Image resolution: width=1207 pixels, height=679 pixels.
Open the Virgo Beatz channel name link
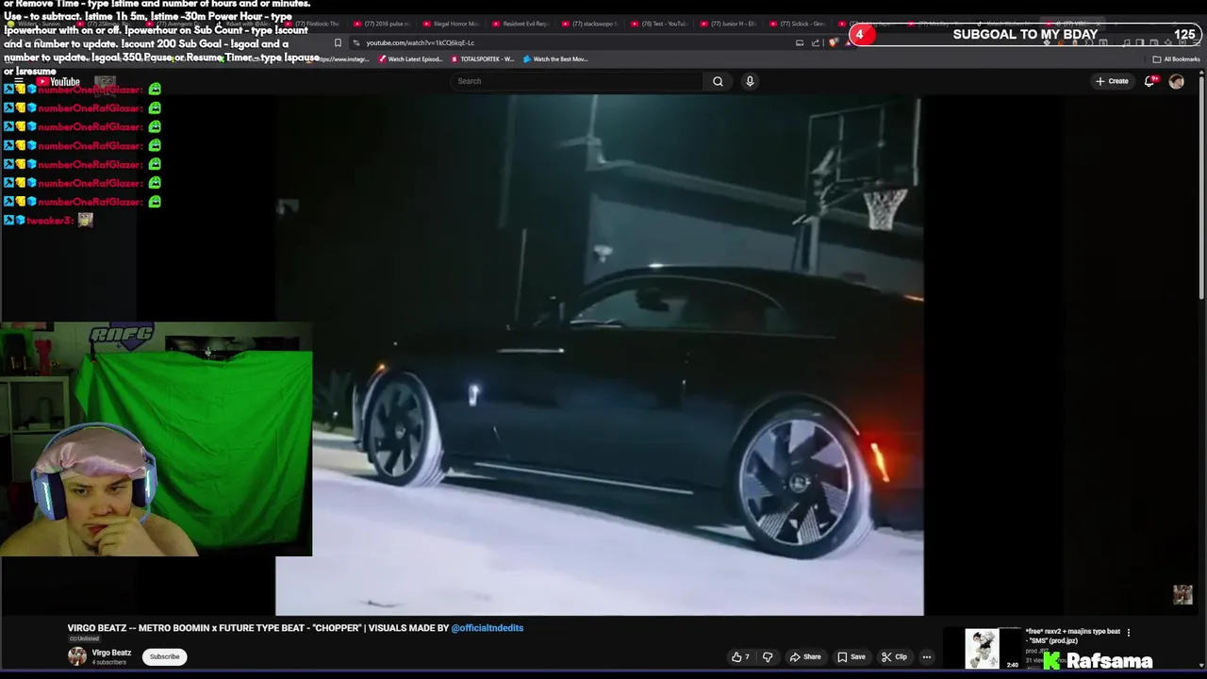coord(111,653)
